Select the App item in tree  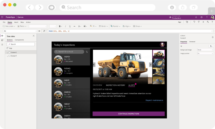9,48
